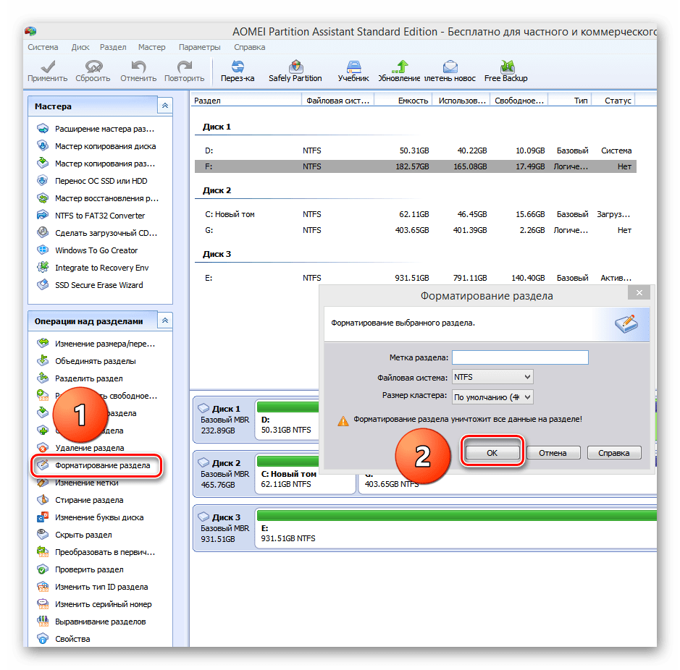The height and width of the screenshot is (670, 680).
Task: Open the Файловая система dropdown
Action: point(492,377)
